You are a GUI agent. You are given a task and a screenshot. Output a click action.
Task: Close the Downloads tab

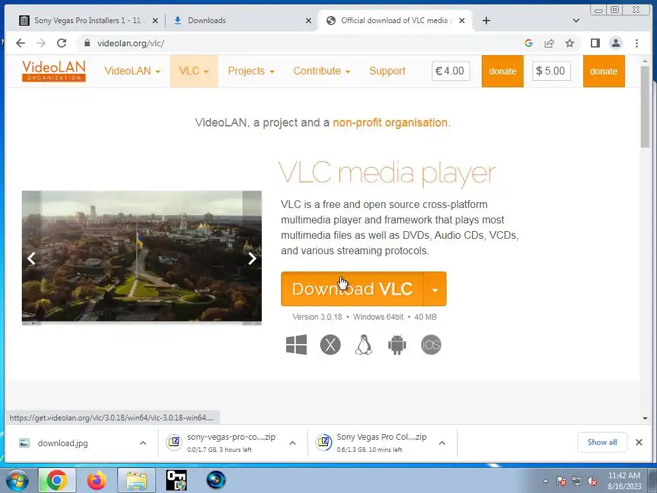pos(309,21)
